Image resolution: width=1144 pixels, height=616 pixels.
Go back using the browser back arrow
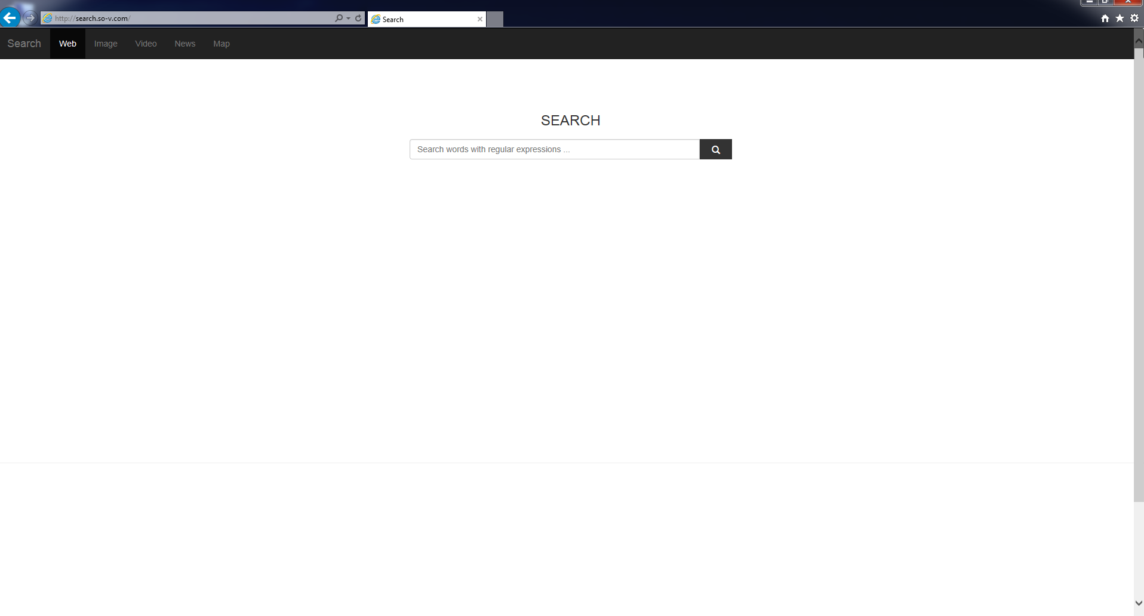(x=10, y=18)
